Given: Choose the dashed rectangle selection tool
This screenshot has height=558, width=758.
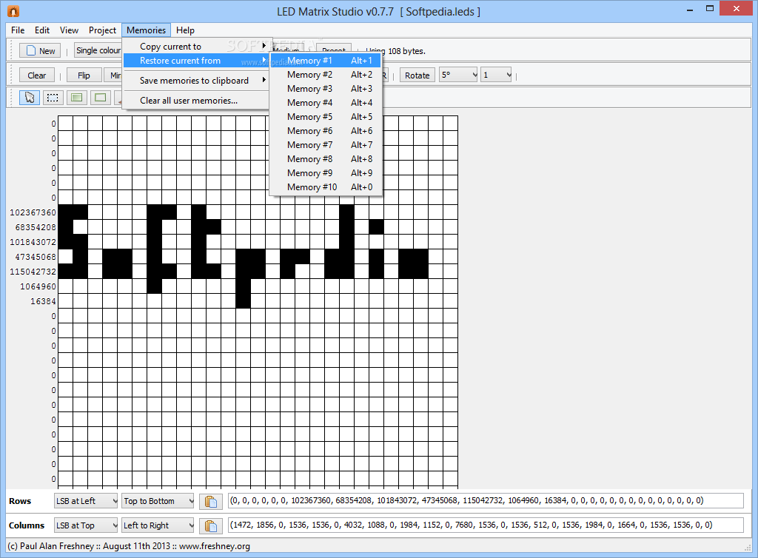Looking at the screenshot, I should coord(53,98).
